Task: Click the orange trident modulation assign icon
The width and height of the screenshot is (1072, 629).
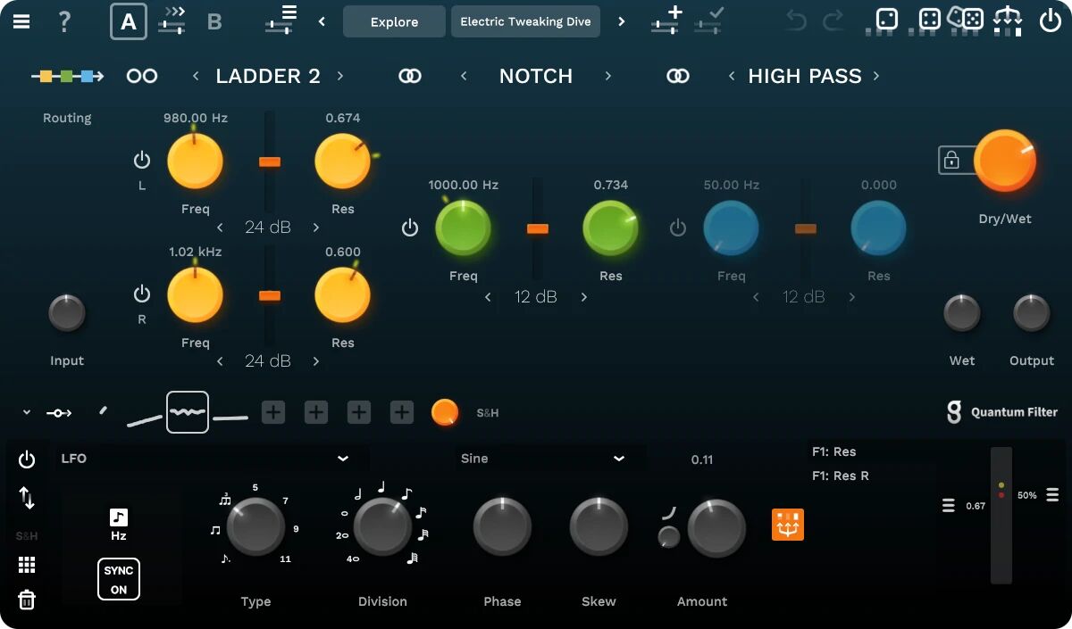Action: click(787, 525)
